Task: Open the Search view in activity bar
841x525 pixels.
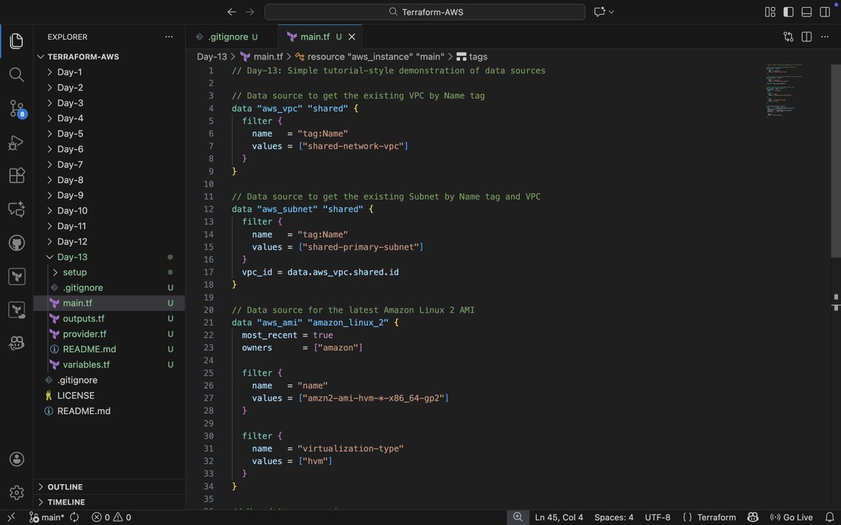Action: [17, 75]
